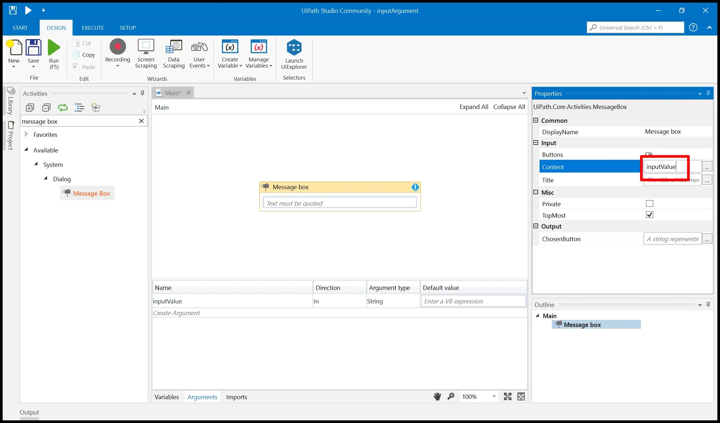
Task: Collapse the Available tree node
Action: (x=26, y=150)
